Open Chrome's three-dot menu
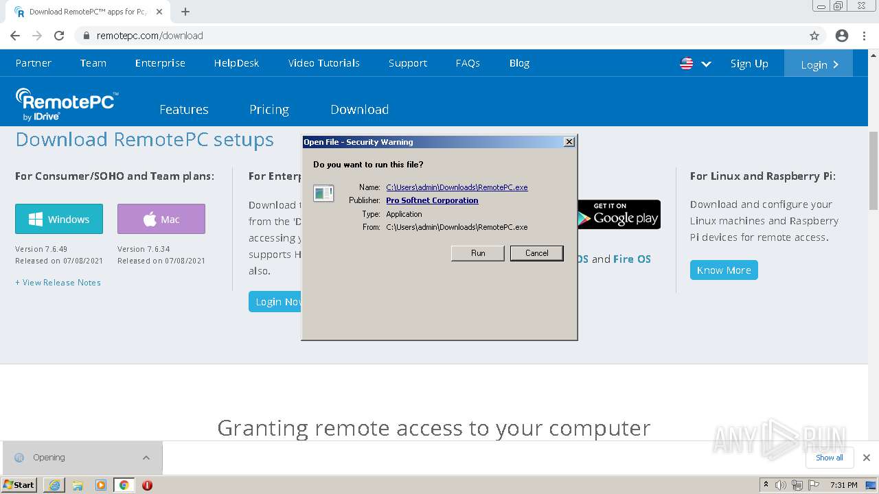This screenshot has width=879, height=494. coord(864,36)
